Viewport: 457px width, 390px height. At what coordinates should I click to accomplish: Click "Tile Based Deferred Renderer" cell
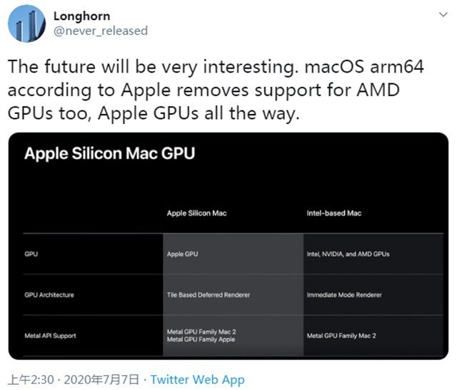click(x=208, y=294)
